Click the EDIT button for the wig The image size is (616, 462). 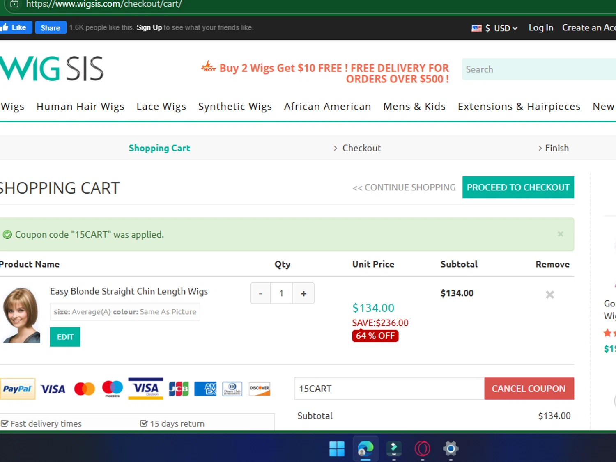pos(65,337)
